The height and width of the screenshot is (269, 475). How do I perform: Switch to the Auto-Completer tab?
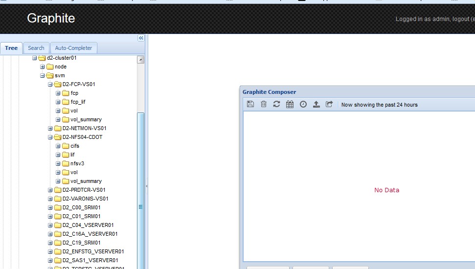pos(73,48)
